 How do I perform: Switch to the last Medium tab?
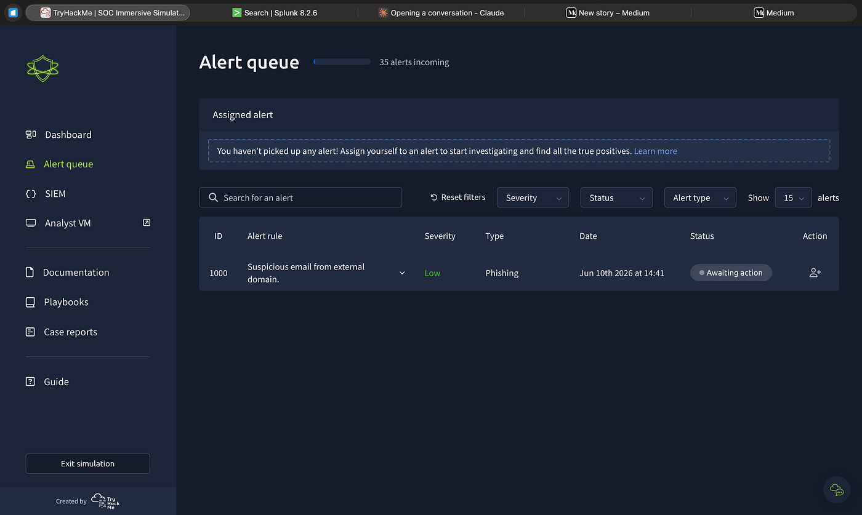click(x=774, y=12)
